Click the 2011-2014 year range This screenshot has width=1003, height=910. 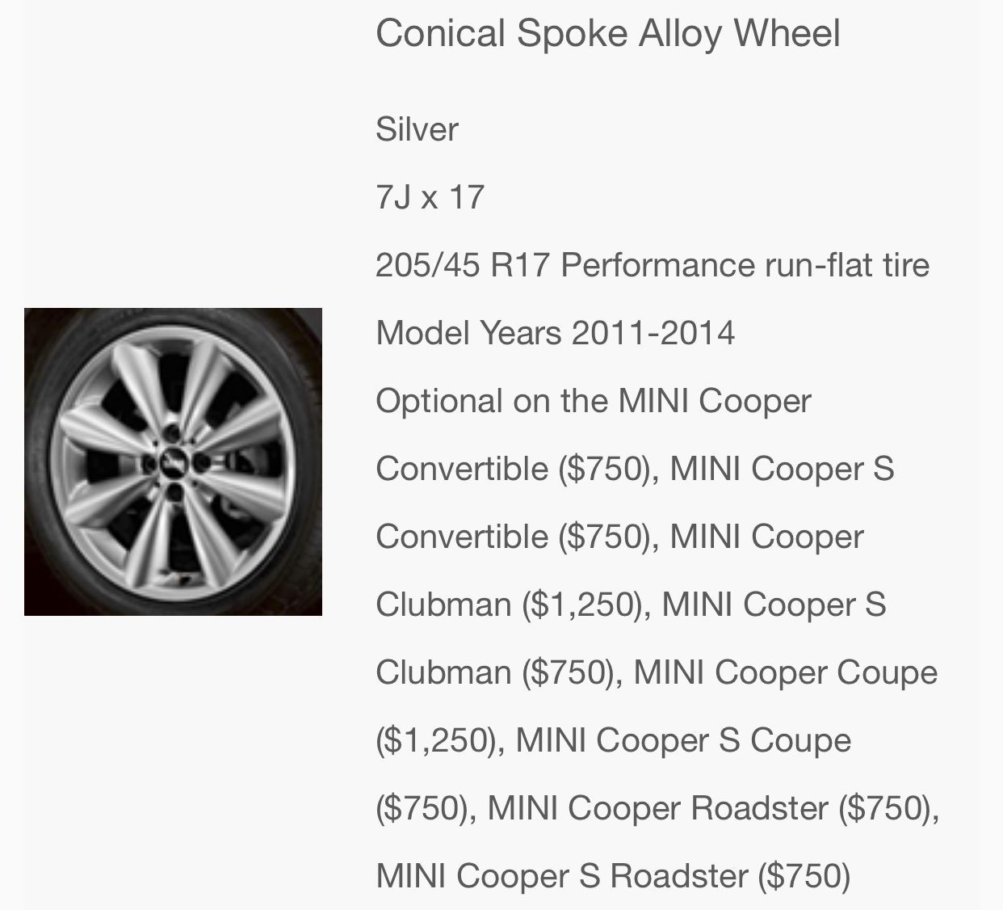coord(653,333)
